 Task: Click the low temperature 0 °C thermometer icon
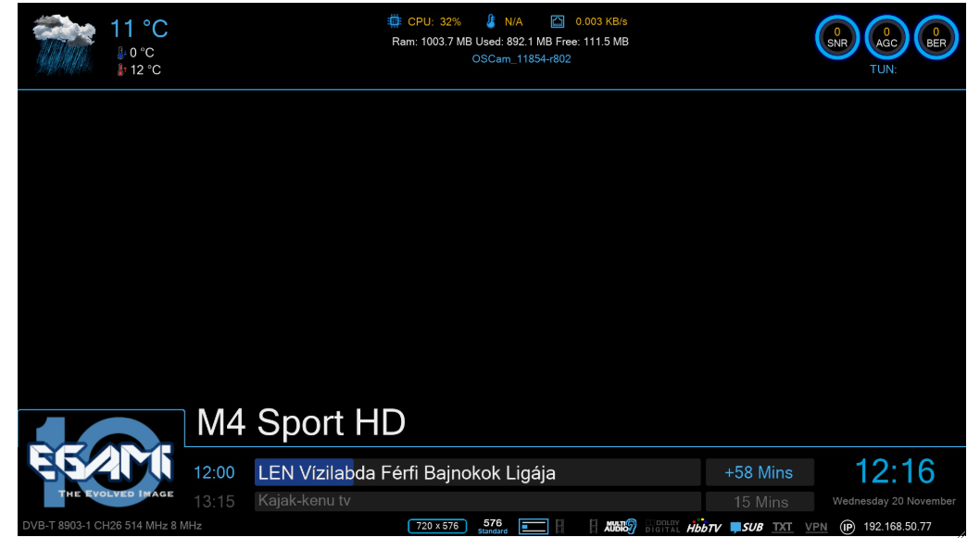pyautogui.click(x=121, y=53)
